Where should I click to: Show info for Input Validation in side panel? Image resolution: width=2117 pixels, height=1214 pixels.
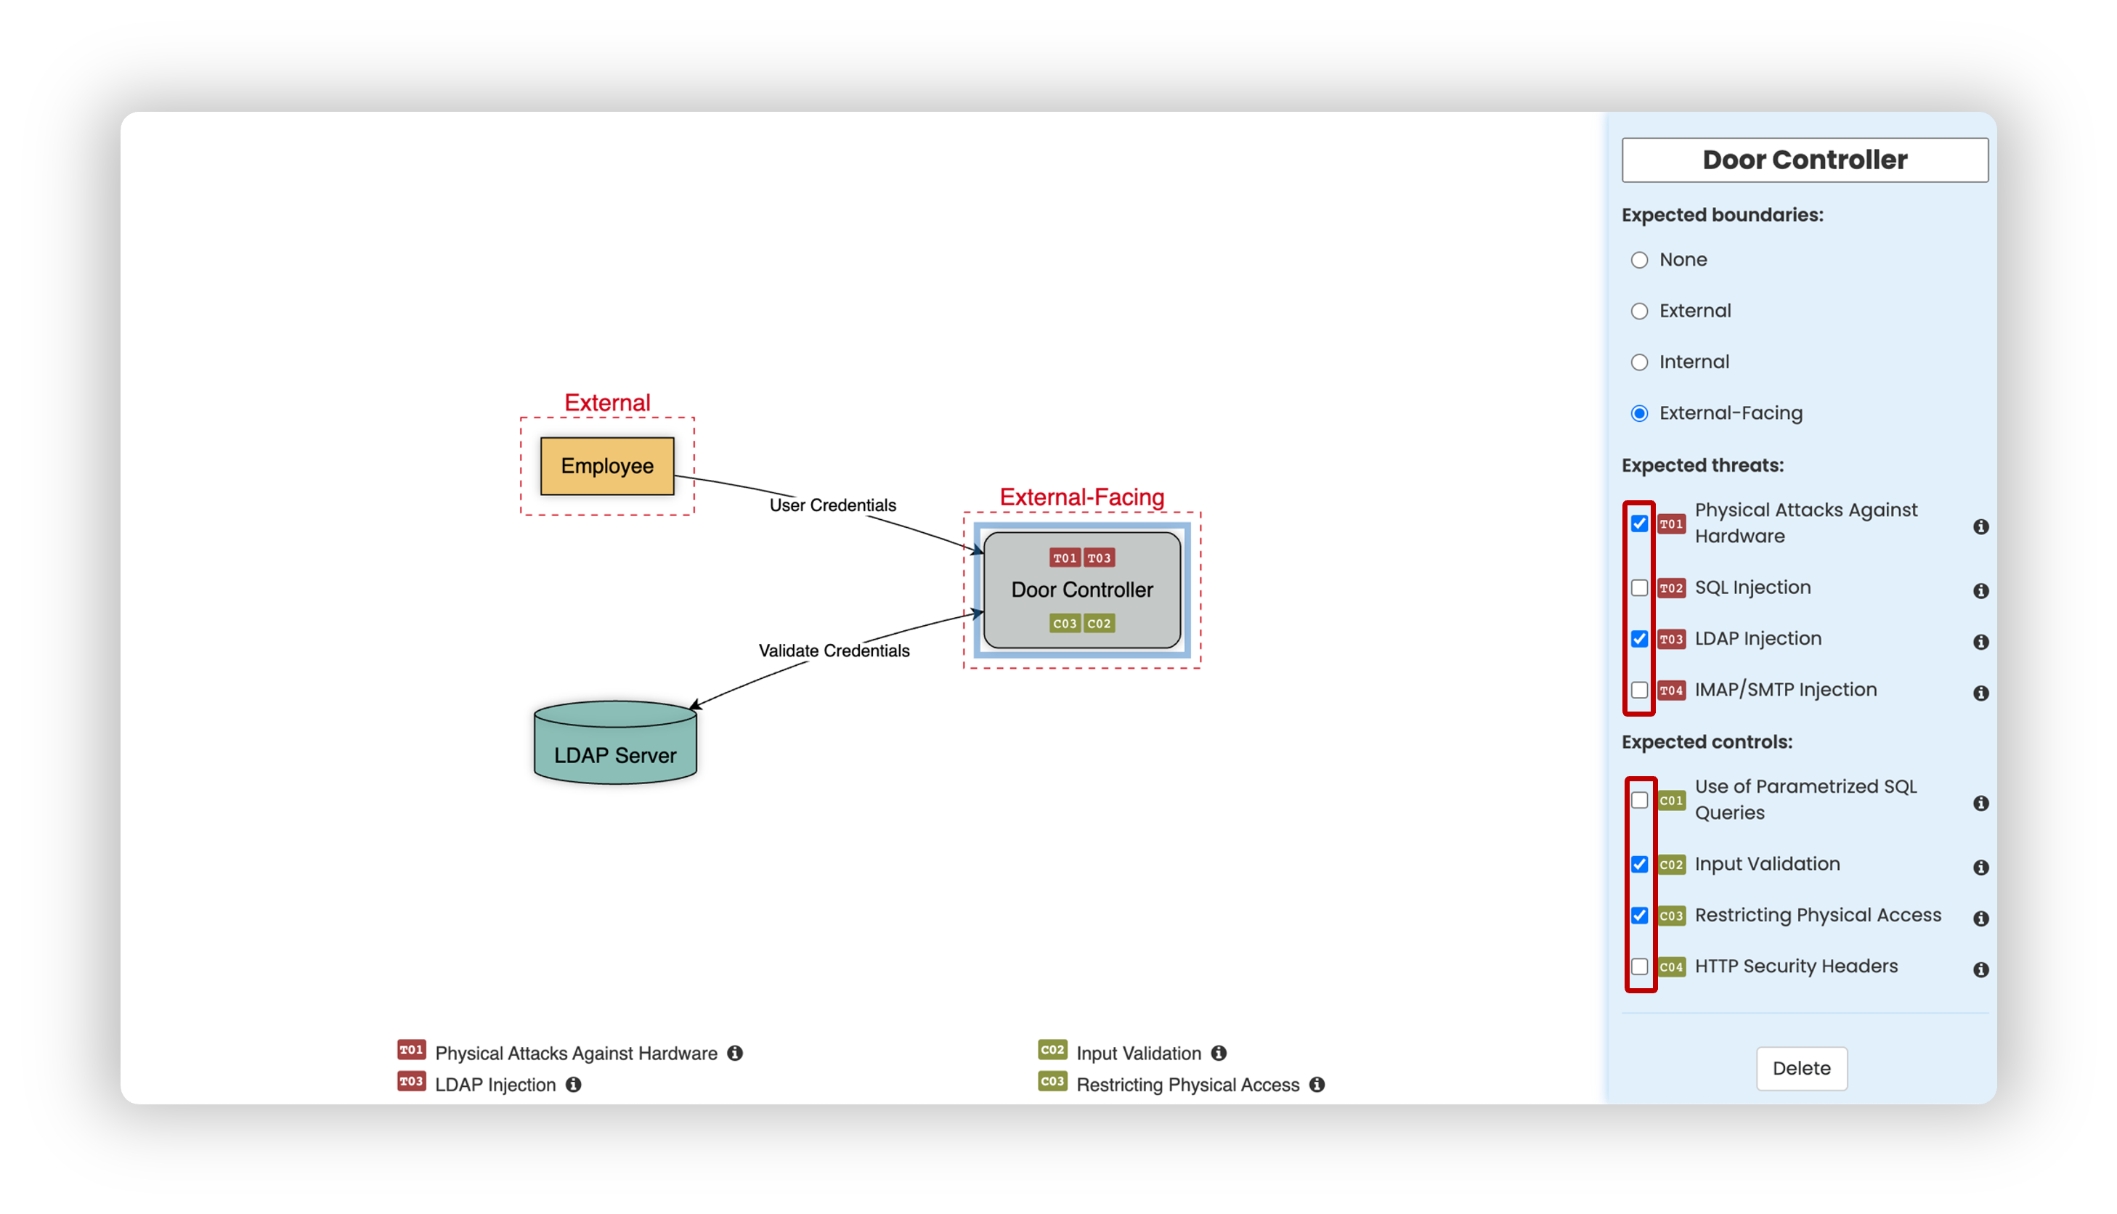[1980, 868]
